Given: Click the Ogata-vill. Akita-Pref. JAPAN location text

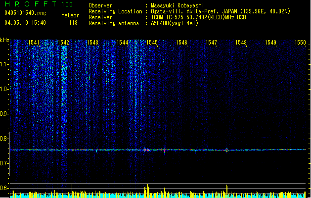Looking at the screenshot, I should pyautogui.click(x=221, y=11).
